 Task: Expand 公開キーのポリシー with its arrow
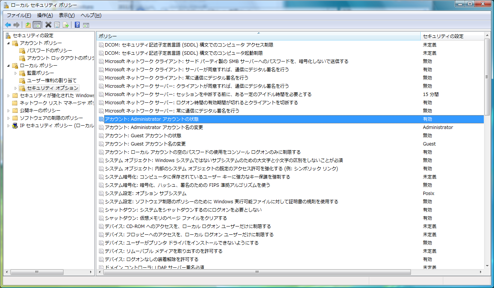(9, 111)
